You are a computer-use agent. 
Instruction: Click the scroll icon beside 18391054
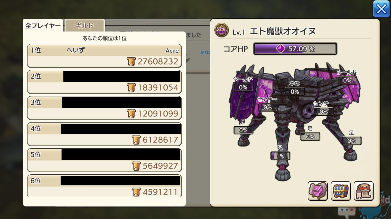point(131,88)
